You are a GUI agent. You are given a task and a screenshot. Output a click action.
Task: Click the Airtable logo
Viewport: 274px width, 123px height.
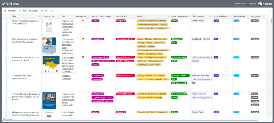point(265,3)
